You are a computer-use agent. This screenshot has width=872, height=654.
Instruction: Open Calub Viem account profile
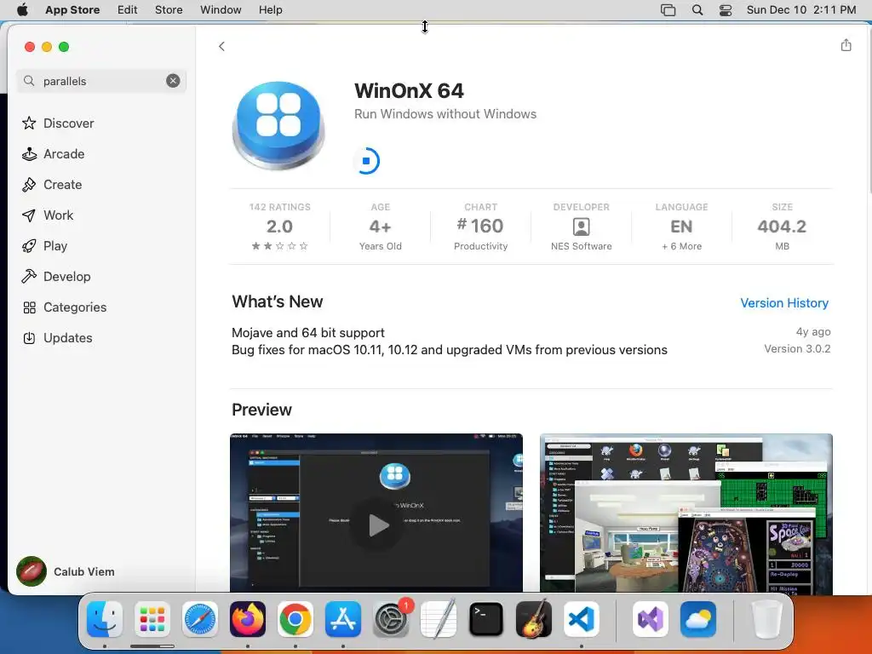click(66, 571)
